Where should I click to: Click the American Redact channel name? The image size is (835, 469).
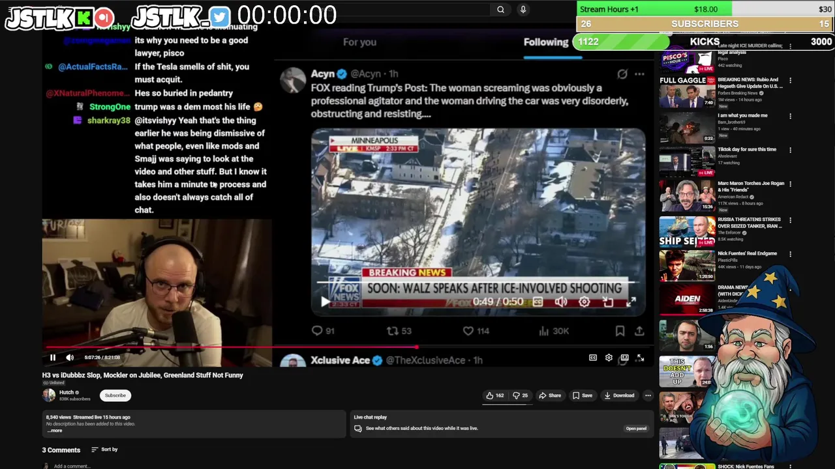pos(733,197)
